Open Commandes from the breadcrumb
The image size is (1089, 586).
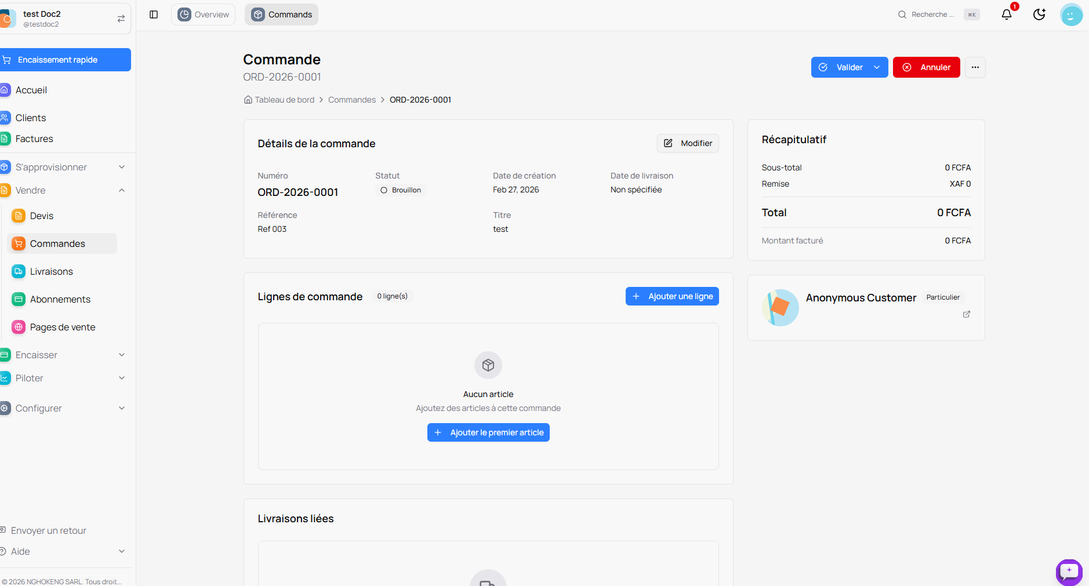[x=351, y=99]
